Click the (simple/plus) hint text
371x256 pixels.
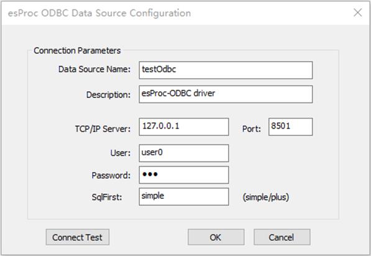(266, 197)
